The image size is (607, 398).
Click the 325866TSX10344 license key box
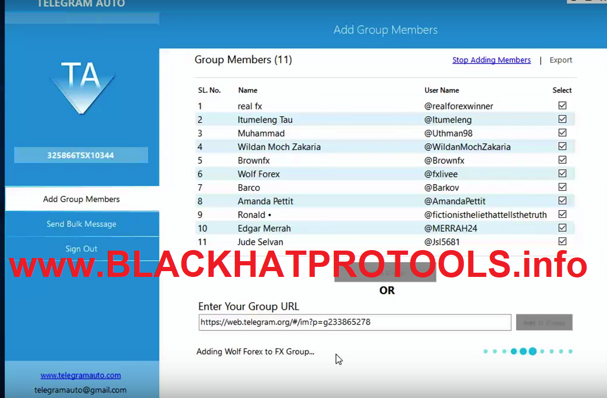coord(81,155)
